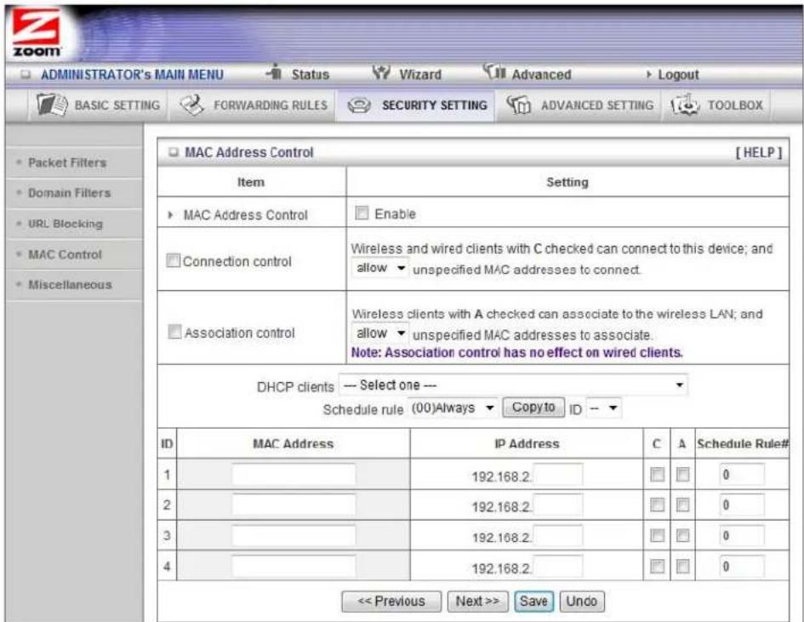The width and height of the screenshot is (804, 622).
Task: Click Schedule Rule field for ID 2
Action: tap(741, 505)
